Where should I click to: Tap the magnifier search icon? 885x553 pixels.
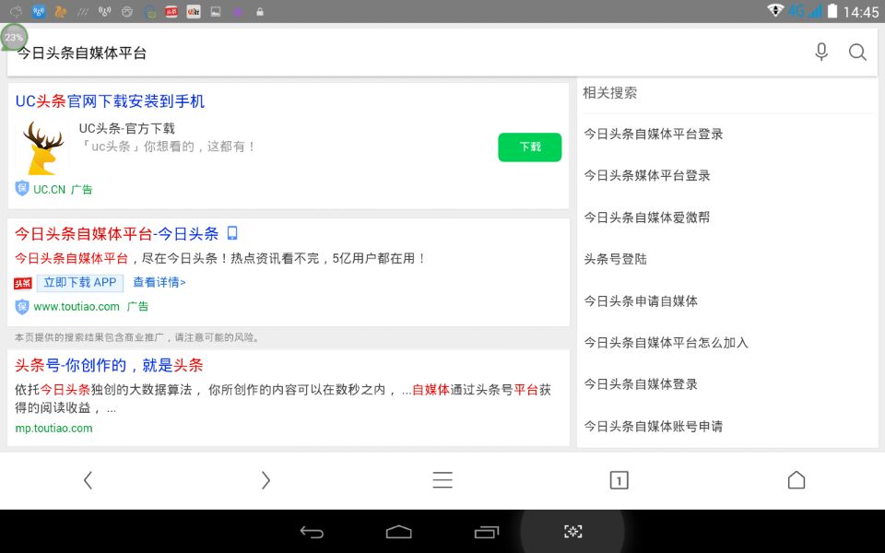(x=857, y=52)
